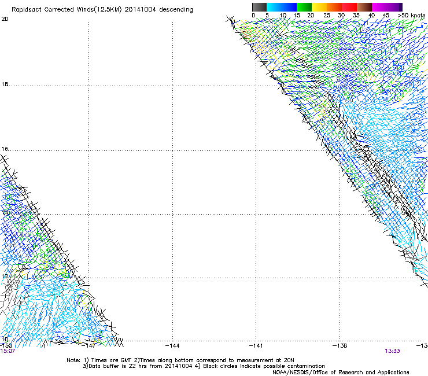Click the '20' tick label under the color bar
This screenshot has width=428, height=376.
point(311,16)
